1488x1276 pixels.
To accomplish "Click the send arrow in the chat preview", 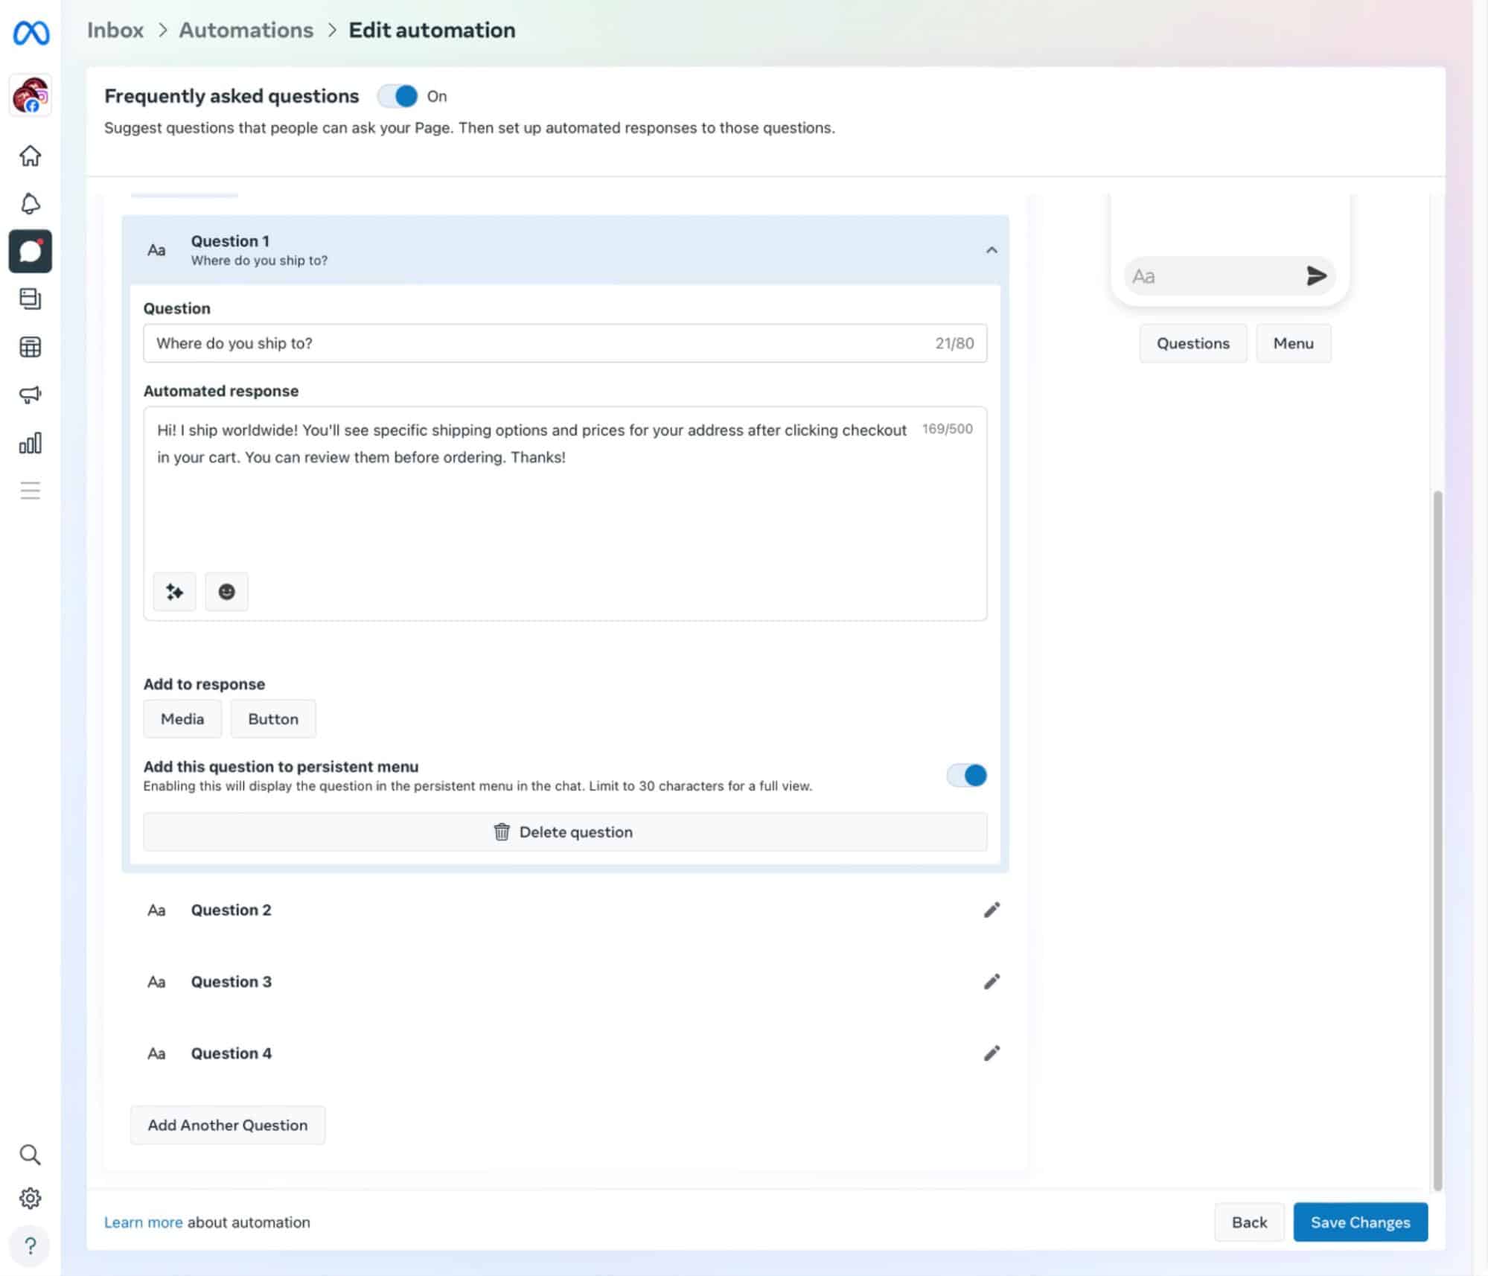I will (1317, 276).
